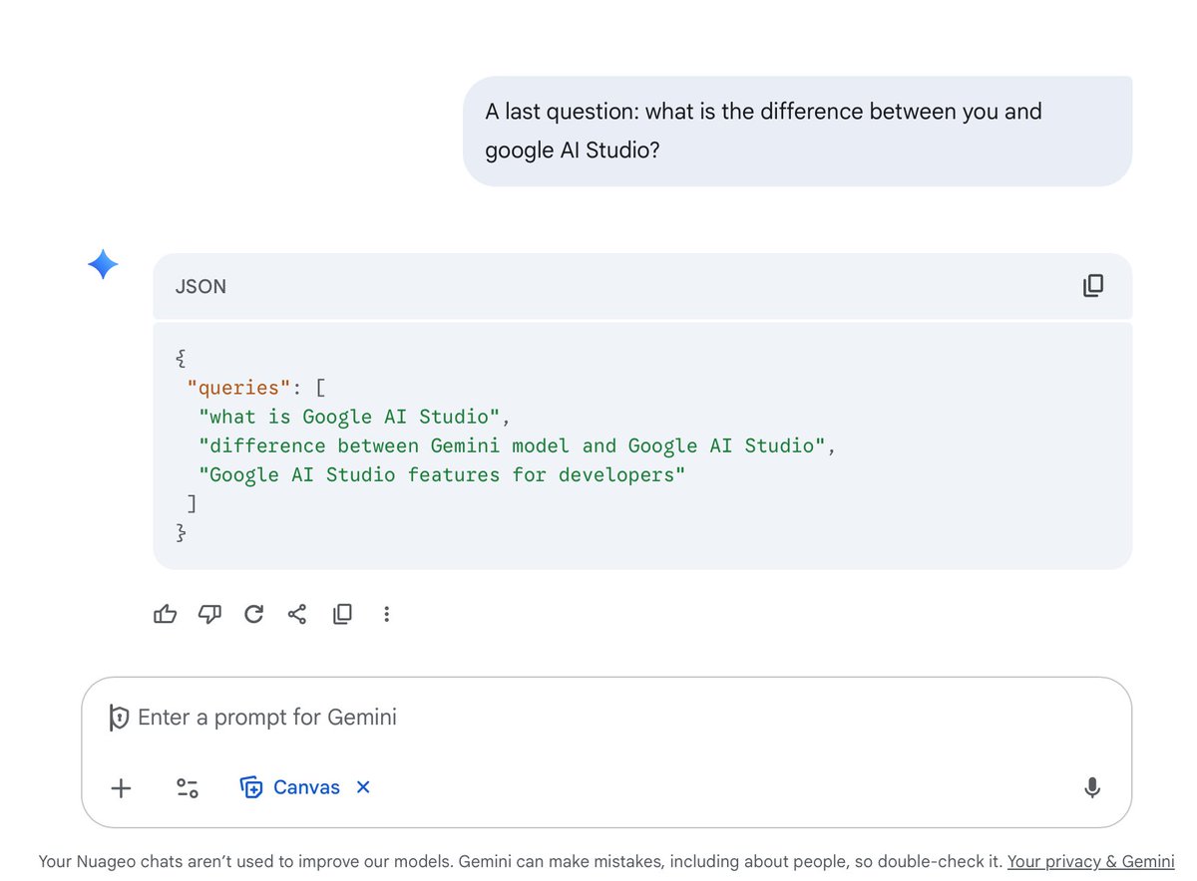1197x881 pixels.
Task: Click the Gemini sparkle icon
Action: pyautogui.click(x=103, y=264)
